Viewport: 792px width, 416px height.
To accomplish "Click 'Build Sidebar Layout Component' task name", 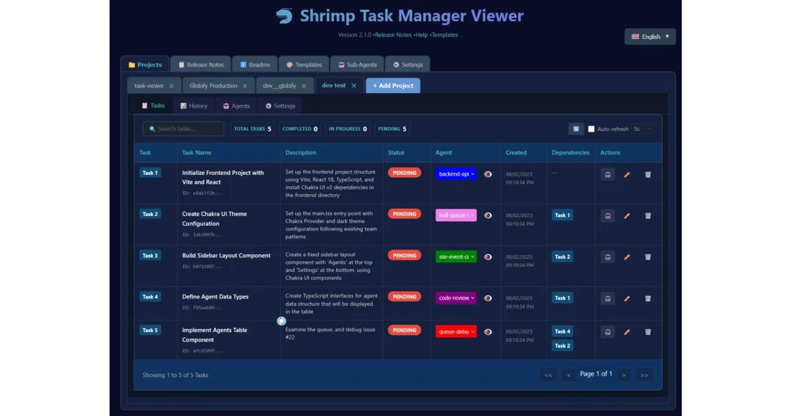I will tap(226, 256).
